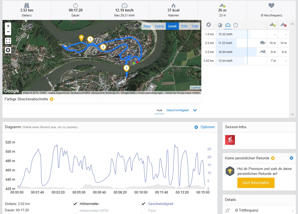
Task: Click the cycling activity icon
Action: (230, 140)
